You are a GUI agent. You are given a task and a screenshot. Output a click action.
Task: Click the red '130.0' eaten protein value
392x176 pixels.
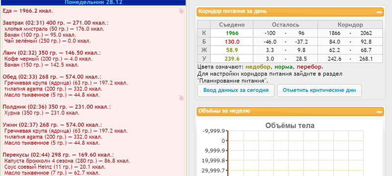232,42
